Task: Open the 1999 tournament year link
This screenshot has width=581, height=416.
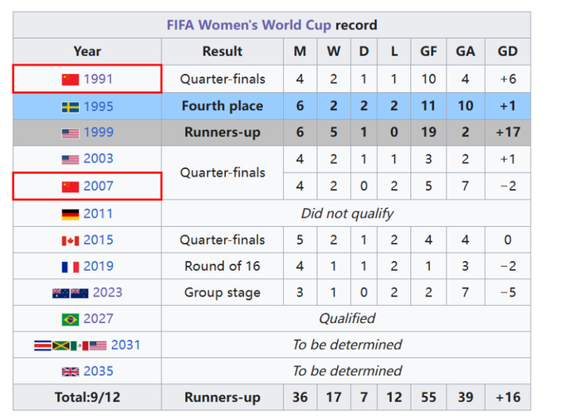Action: click(99, 133)
